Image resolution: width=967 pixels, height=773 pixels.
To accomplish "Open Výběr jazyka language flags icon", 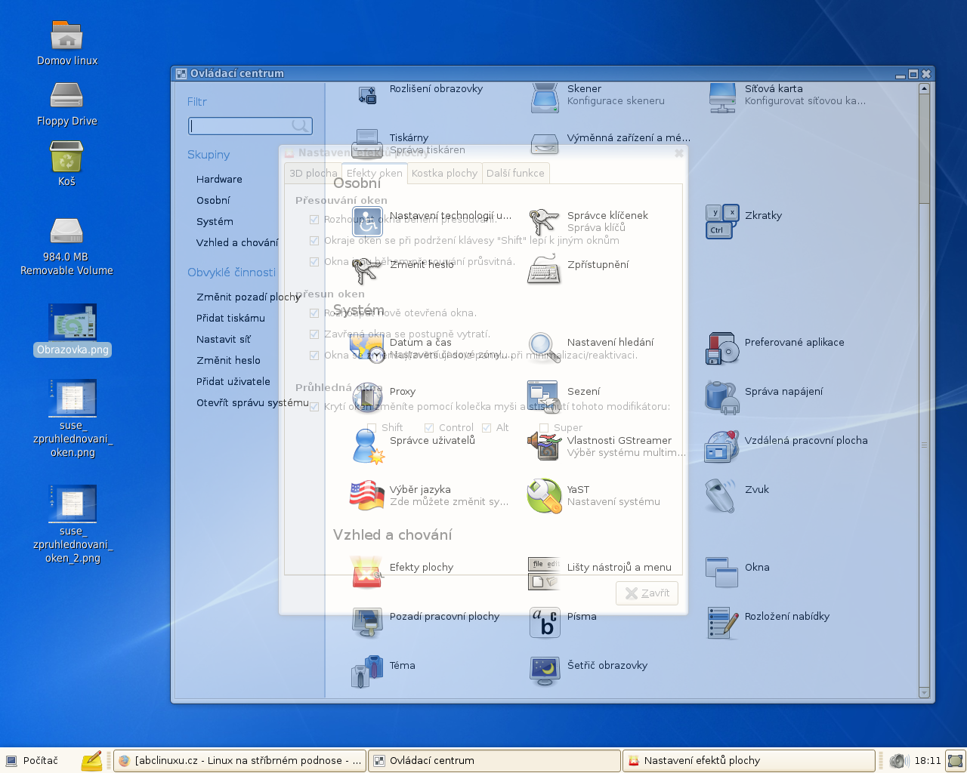I will (x=367, y=495).
